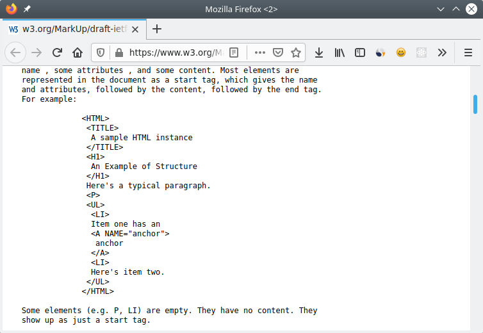This screenshot has width=483, height=333.
Task: Toggle the window pin icon
Action: tap(27, 9)
